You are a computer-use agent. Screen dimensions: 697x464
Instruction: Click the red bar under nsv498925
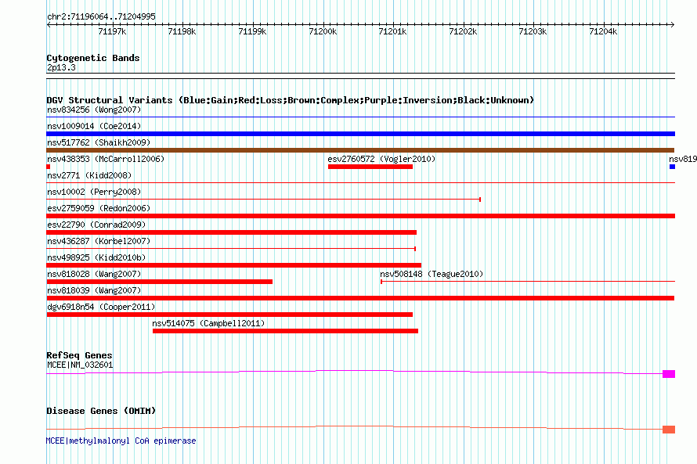point(234,265)
